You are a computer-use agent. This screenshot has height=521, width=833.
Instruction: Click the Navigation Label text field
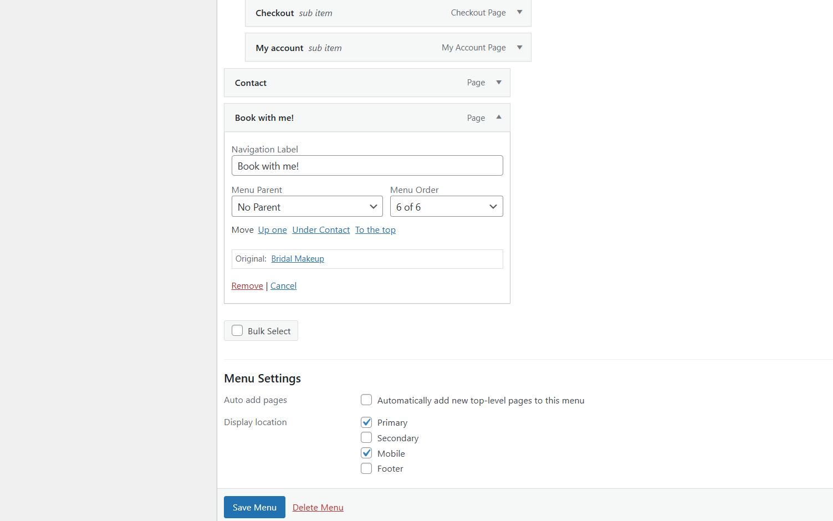click(367, 166)
